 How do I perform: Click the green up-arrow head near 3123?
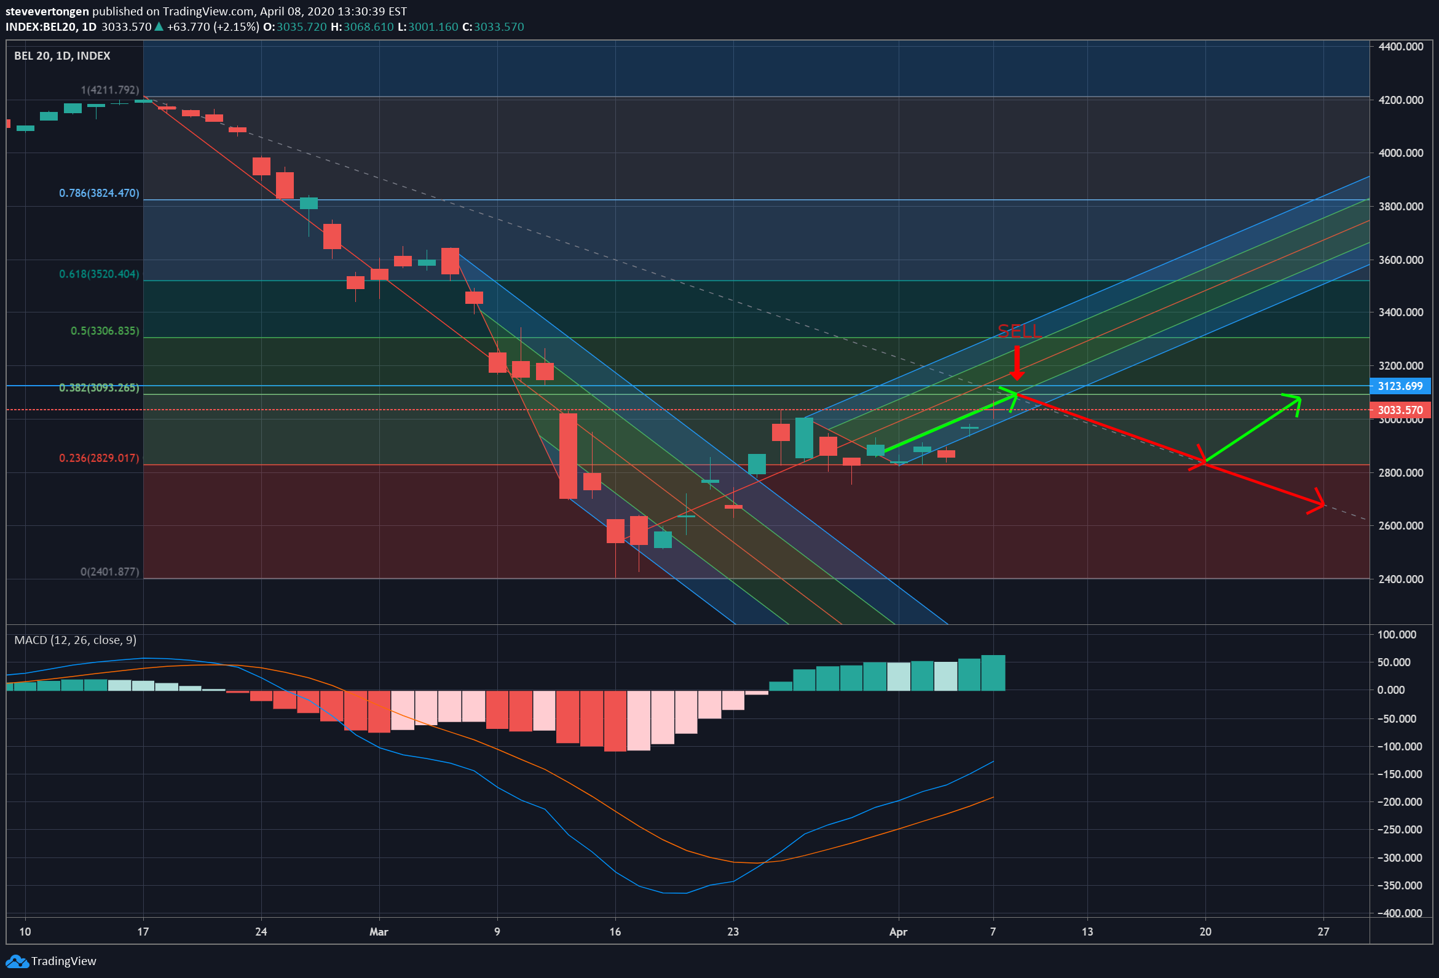pos(1012,395)
